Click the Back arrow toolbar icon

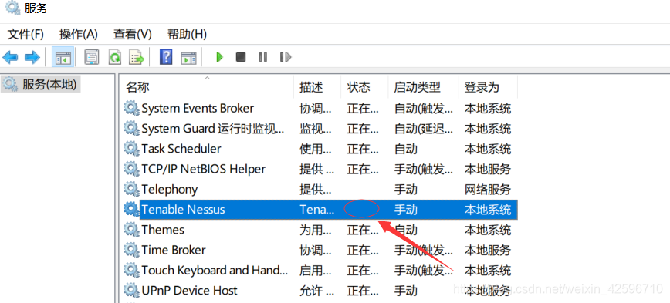click(10, 57)
